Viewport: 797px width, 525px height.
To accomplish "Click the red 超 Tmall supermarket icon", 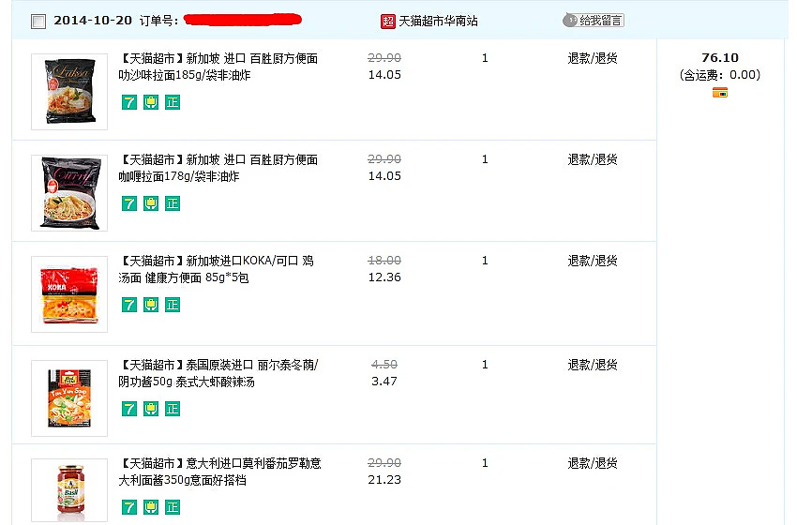I will point(388,22).
